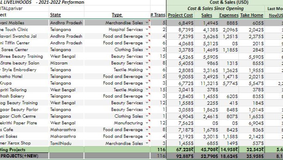The image size is (283, 160).
Task: Select the Take Home column header
Action: [252, 15]
